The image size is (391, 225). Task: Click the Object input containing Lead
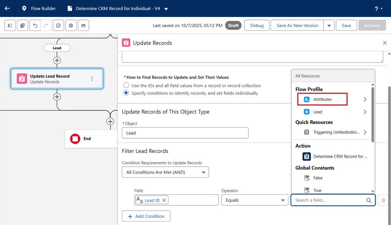[185, 133]
